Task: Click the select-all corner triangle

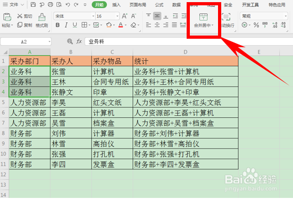Action: click(5, 52)
